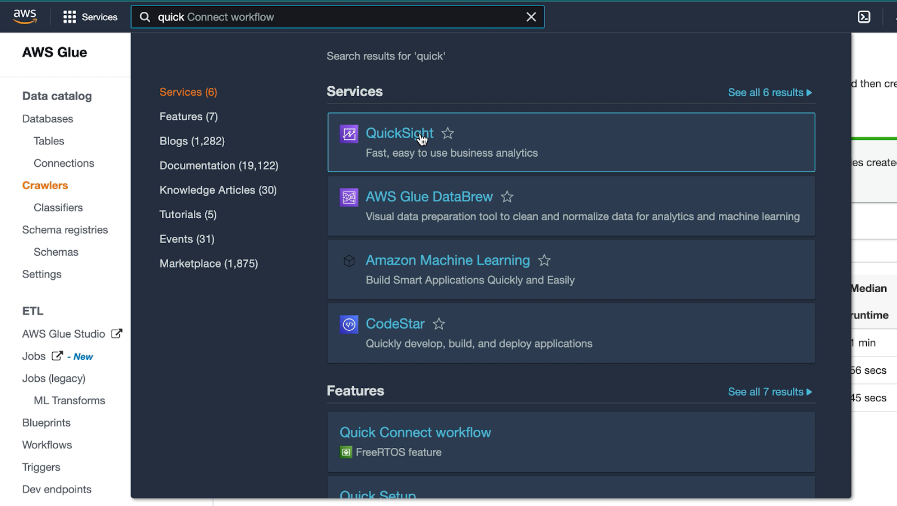Click "Quickly develop, build, and deploy applications" text
Screen dimensions: 897x506
[x=479, y=344]
